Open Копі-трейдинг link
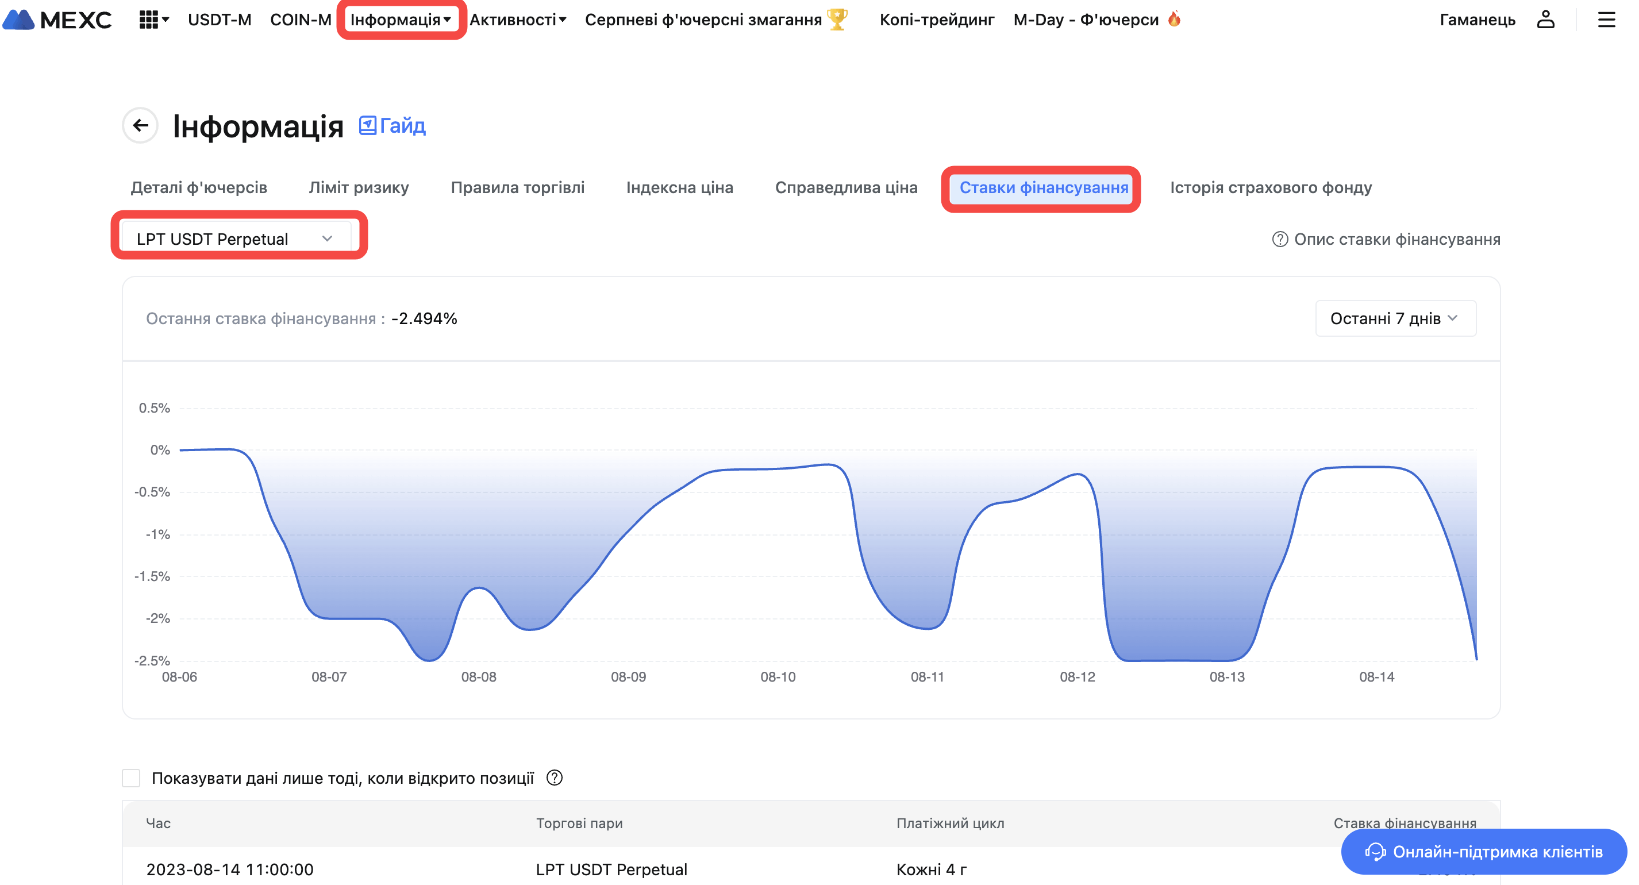The height and width of the screenshot is (885, 1639). tap(936, 20)
